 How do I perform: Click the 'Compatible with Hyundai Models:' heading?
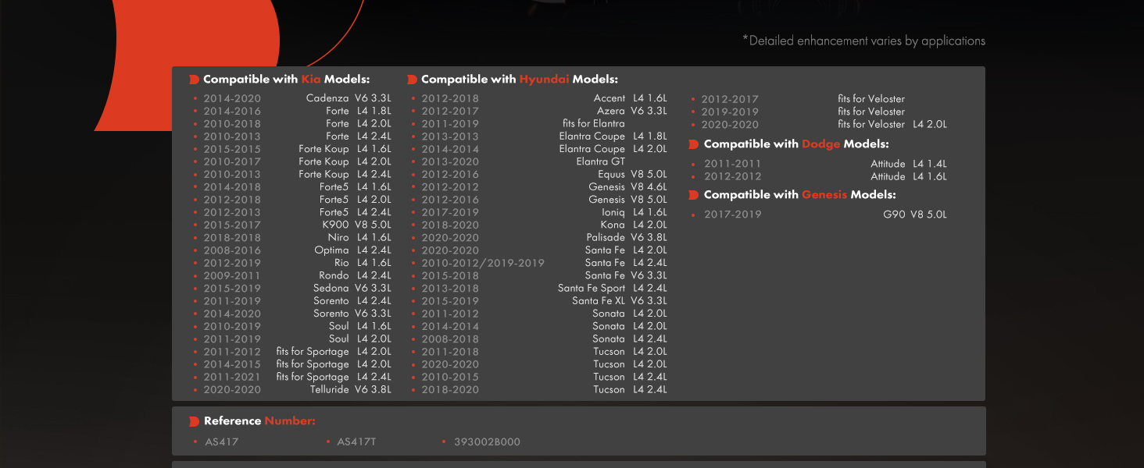pyautogui.click(x=519, y=80)
